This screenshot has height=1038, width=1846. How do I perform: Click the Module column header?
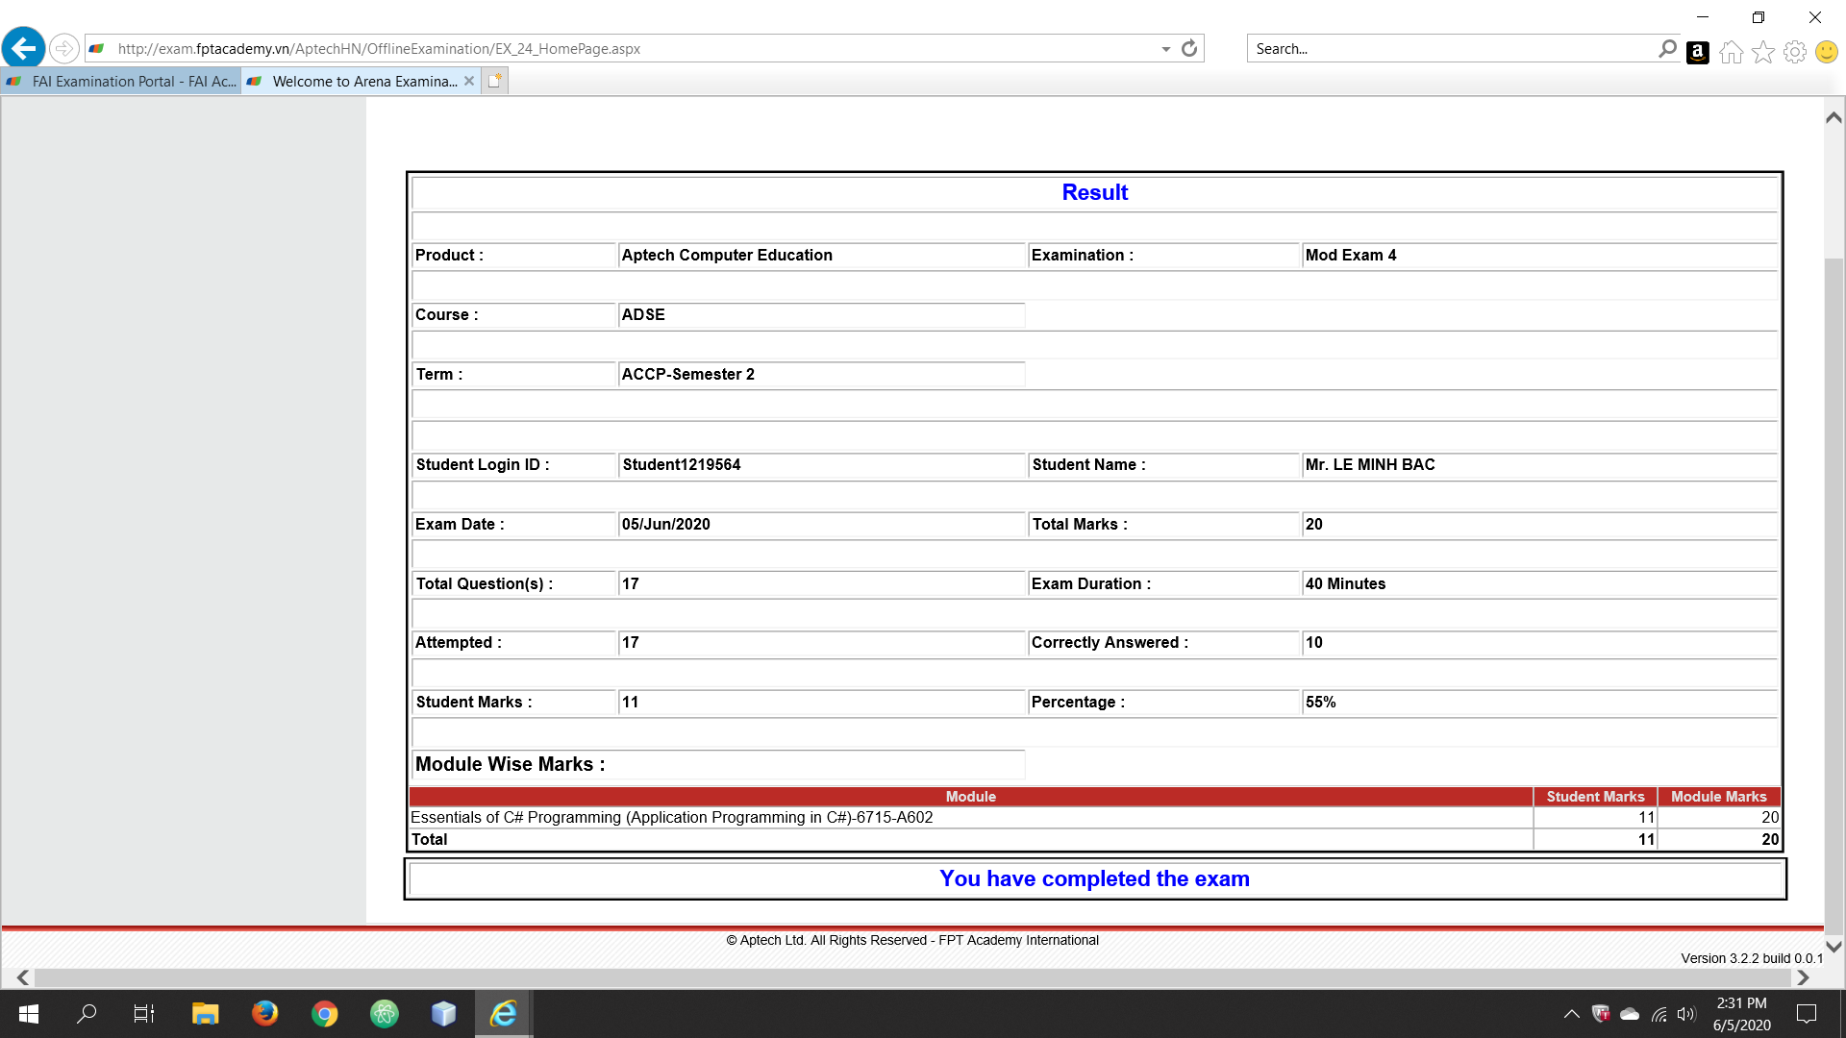pyautogui.click(x=971, y=797)
